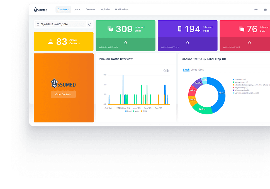Click the Whitelisted Voice label
The image size is (270, 189).
click(x=170, y=47)
